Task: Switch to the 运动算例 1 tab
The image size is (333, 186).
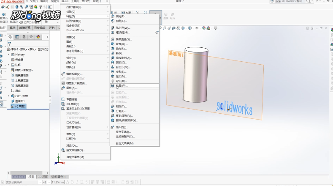Action: 58,177
